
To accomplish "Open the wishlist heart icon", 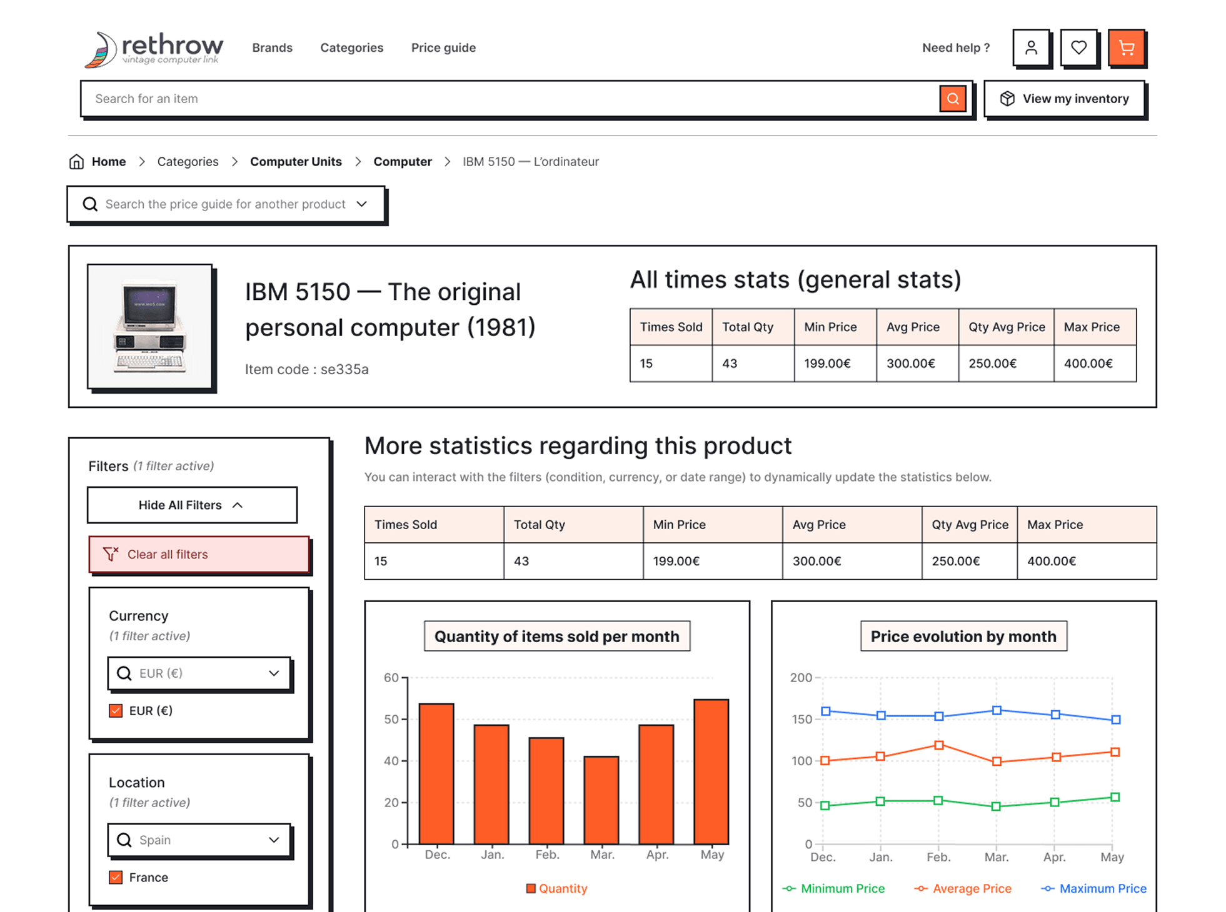I will [x=1078, y=47].
